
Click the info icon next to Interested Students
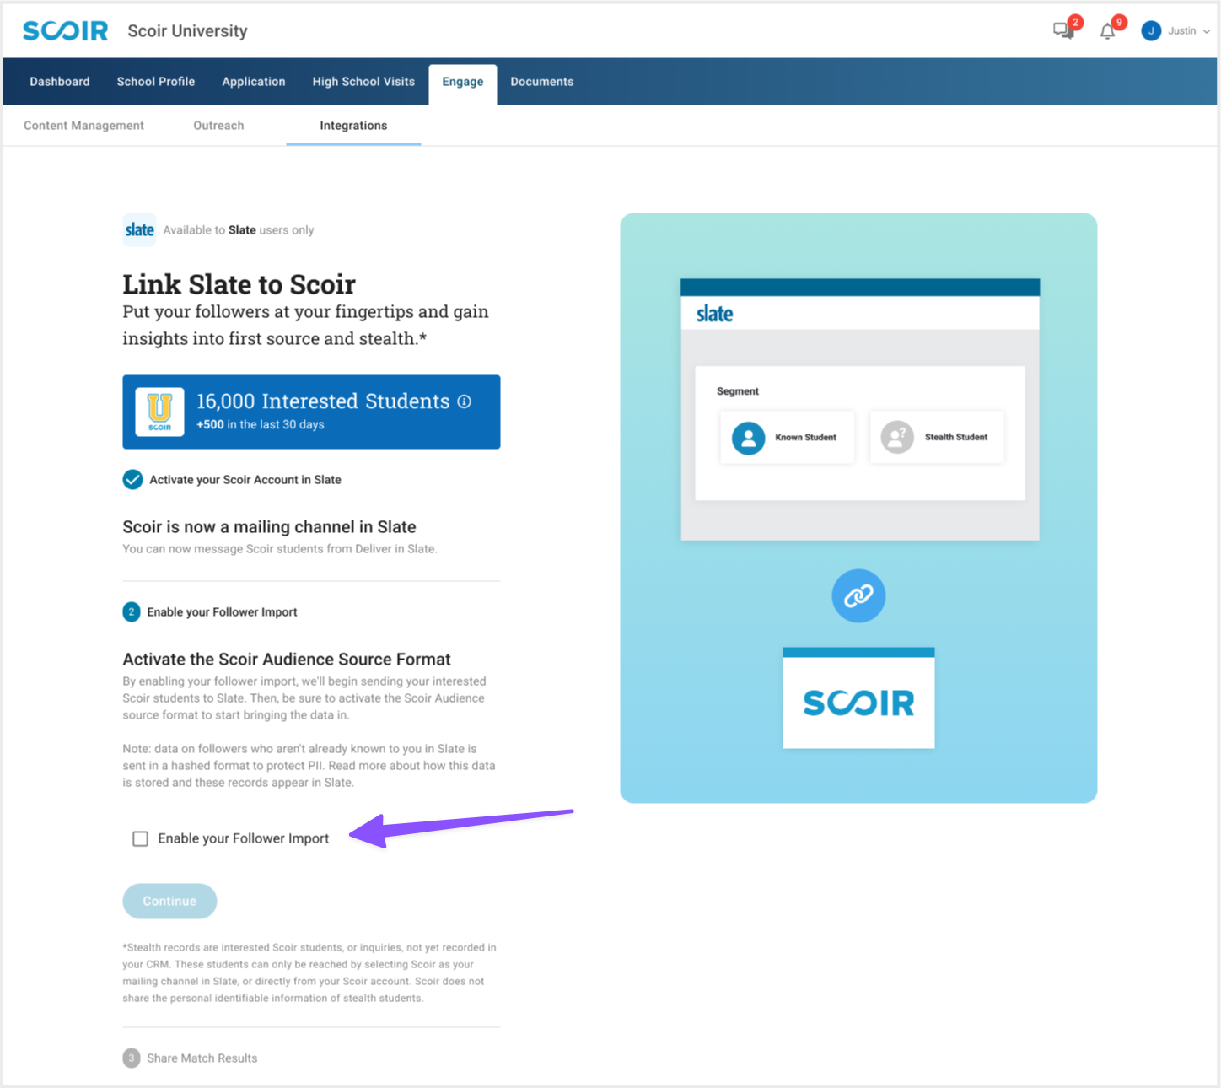pos(464,401)
